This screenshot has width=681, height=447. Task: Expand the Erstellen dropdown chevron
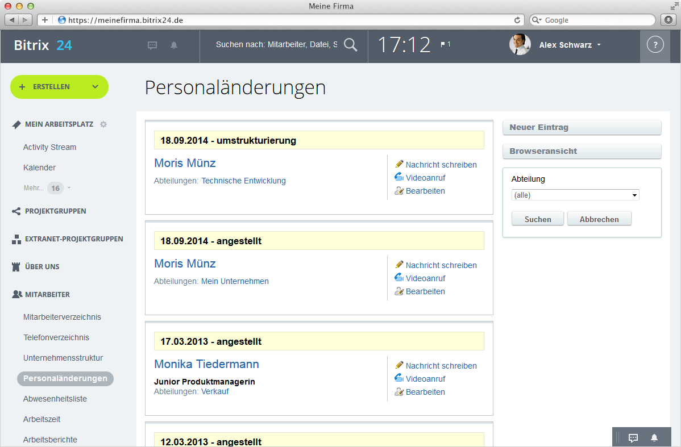click(95, 87)
